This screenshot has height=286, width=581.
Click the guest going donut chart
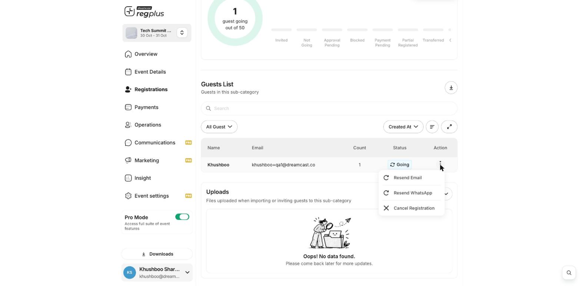point(235,19)
